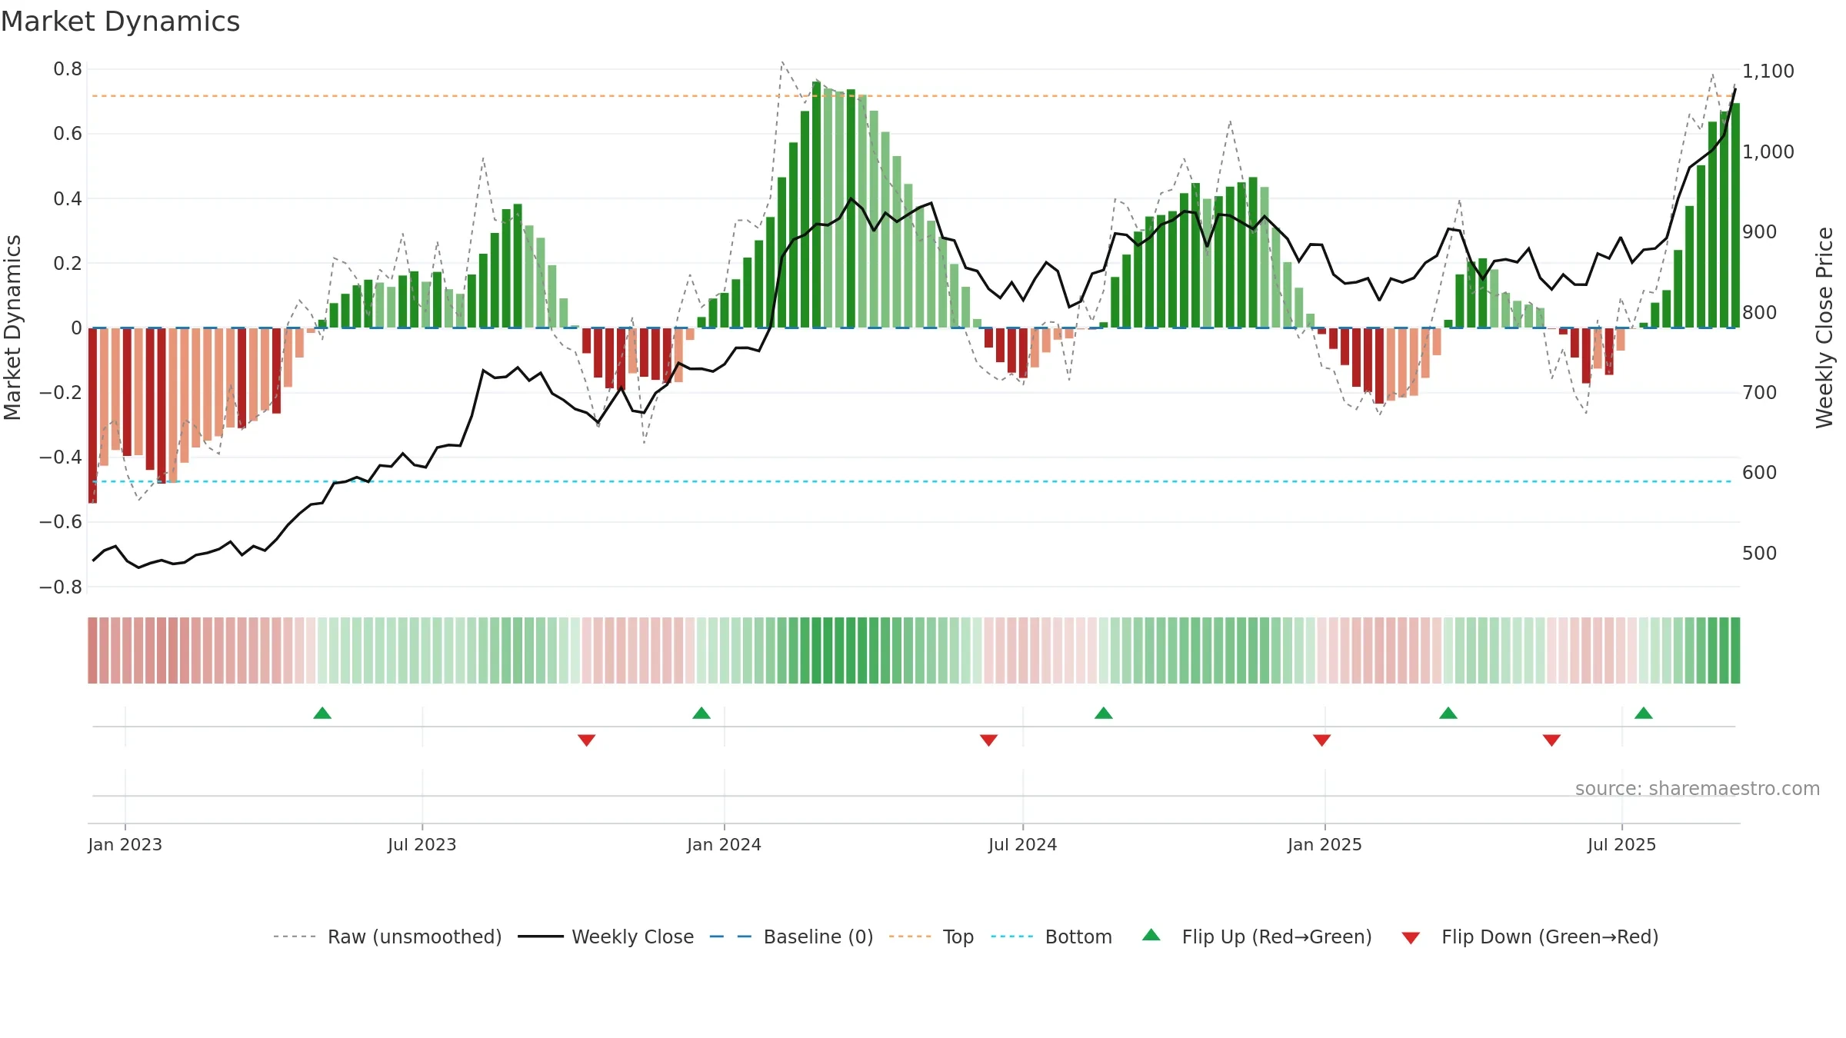Click the Jan 2024 x-axis label
This screenshot has width=1846, height=1038.
click(x=725, y=844)
